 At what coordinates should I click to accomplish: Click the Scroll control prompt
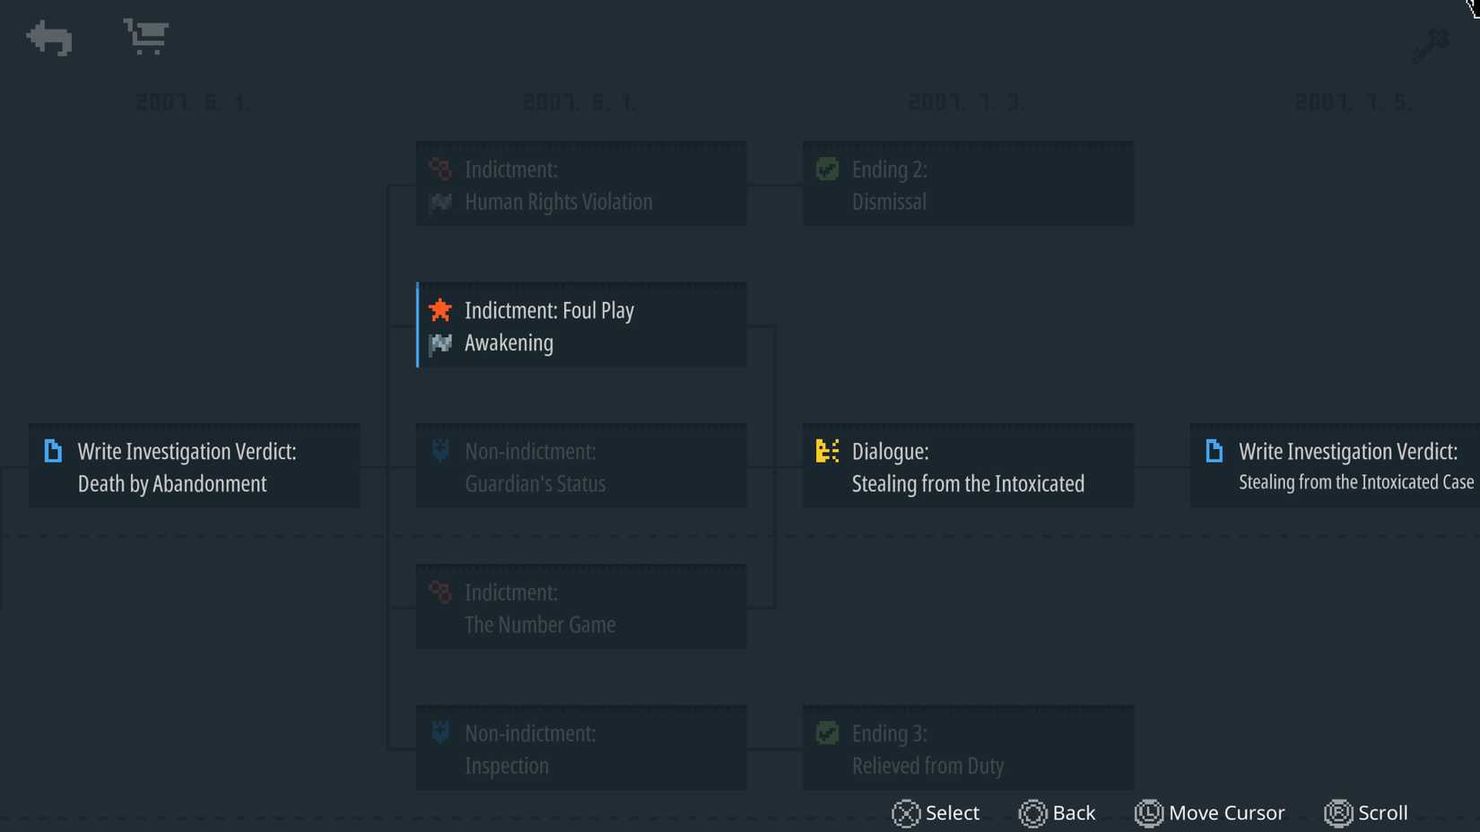coord(1366,813)
